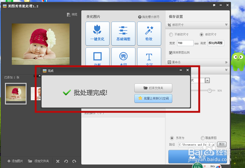Screen dimensions: 245x168
Task: Select the first baby thumbnail with red hat
Action: coord(16,94)
